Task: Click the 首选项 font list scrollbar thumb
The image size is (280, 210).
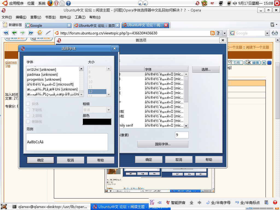Action: pos(186,89)
